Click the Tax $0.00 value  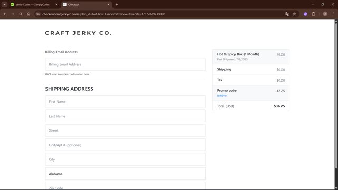coord(280,80)
